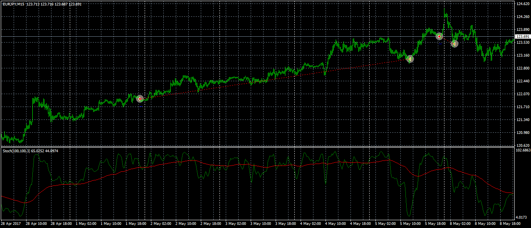Click the 2 May 10:00 time label
531x228 pixels.
(186, 224)
